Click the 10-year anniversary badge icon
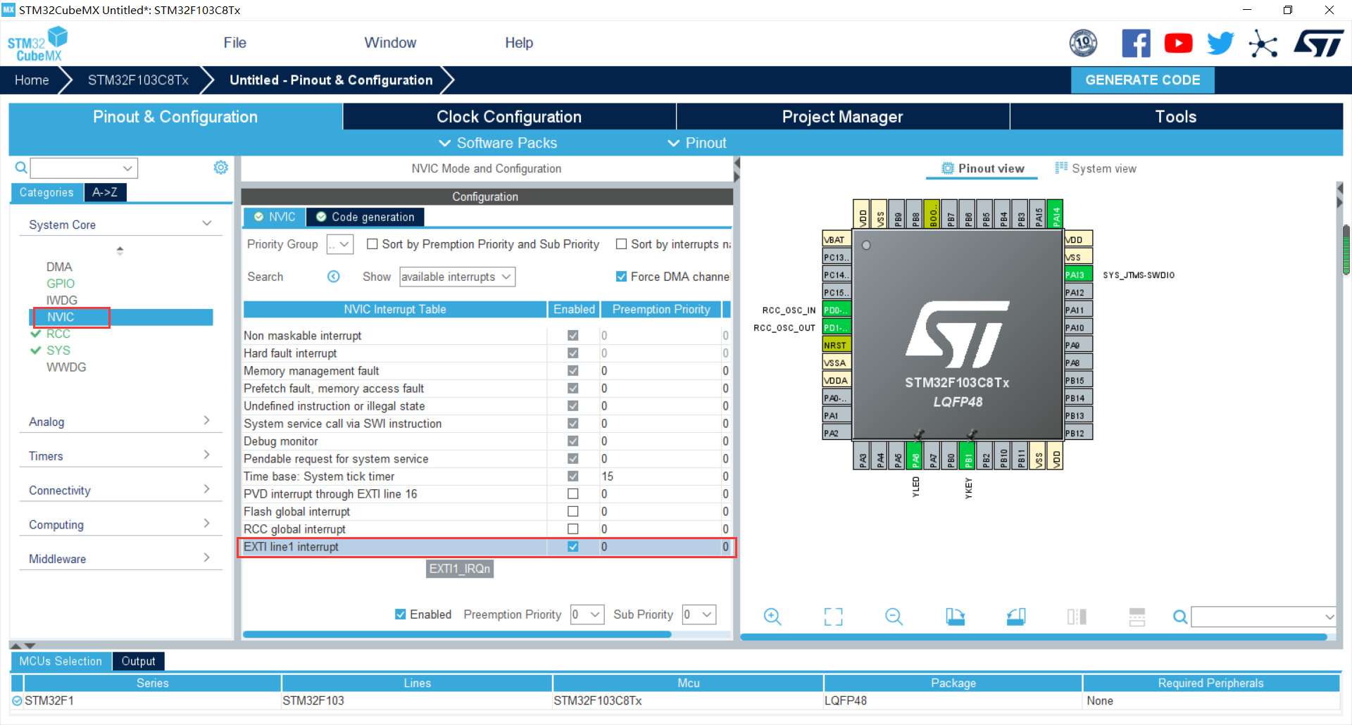The width and height of the screenshot is (1352, 725). (1083, 44)
